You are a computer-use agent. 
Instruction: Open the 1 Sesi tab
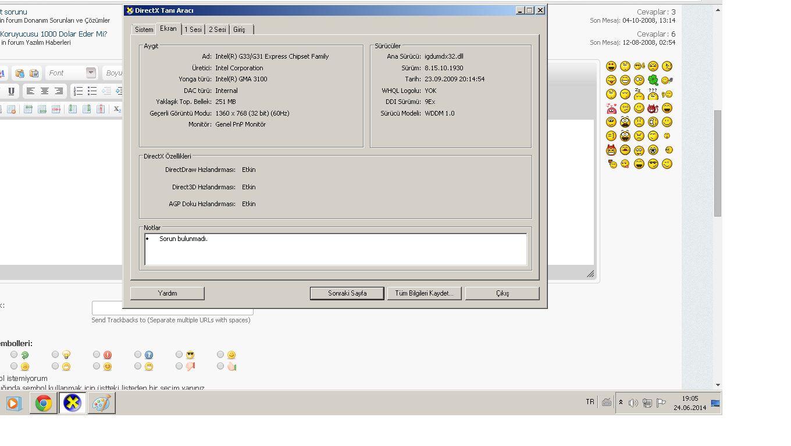193,30
